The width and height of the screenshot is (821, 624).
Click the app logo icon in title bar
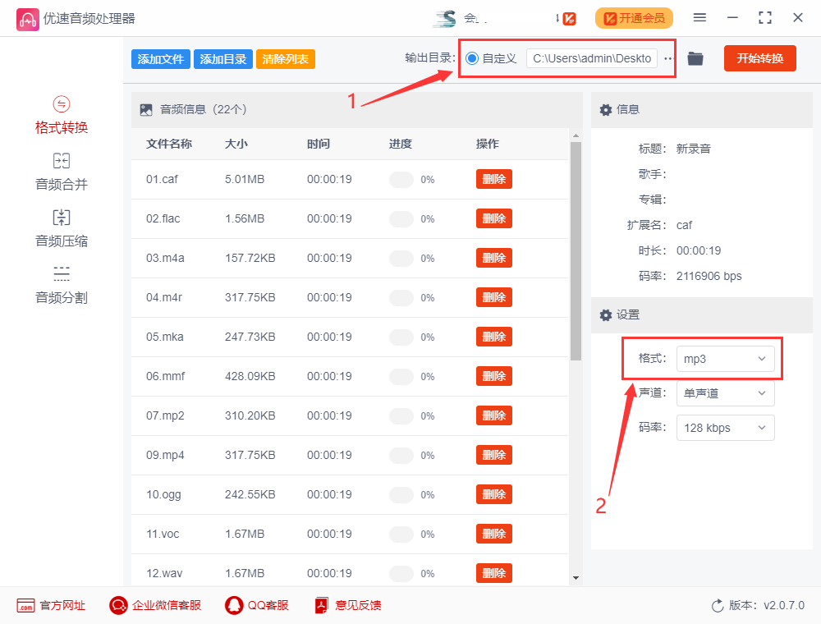27,20
